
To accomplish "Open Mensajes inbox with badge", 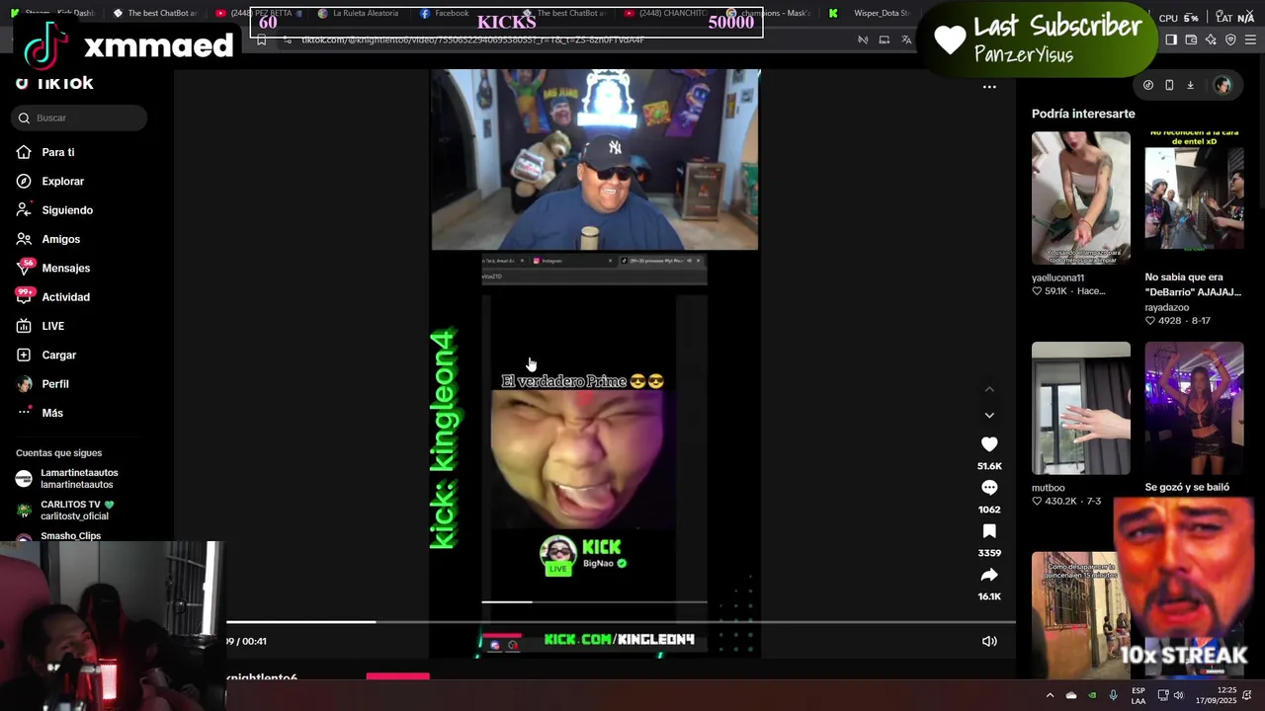I will pyautogui.click(x=53, y=268).
